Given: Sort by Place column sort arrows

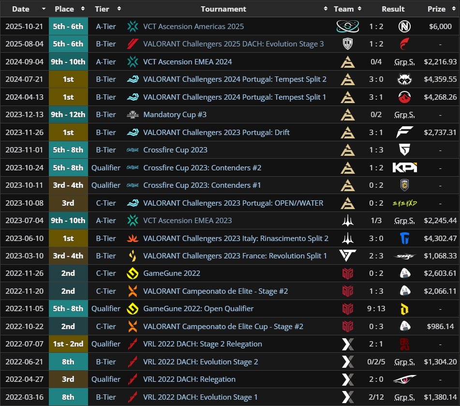Looking at the screenshot, I should click(x=83, y=9).
